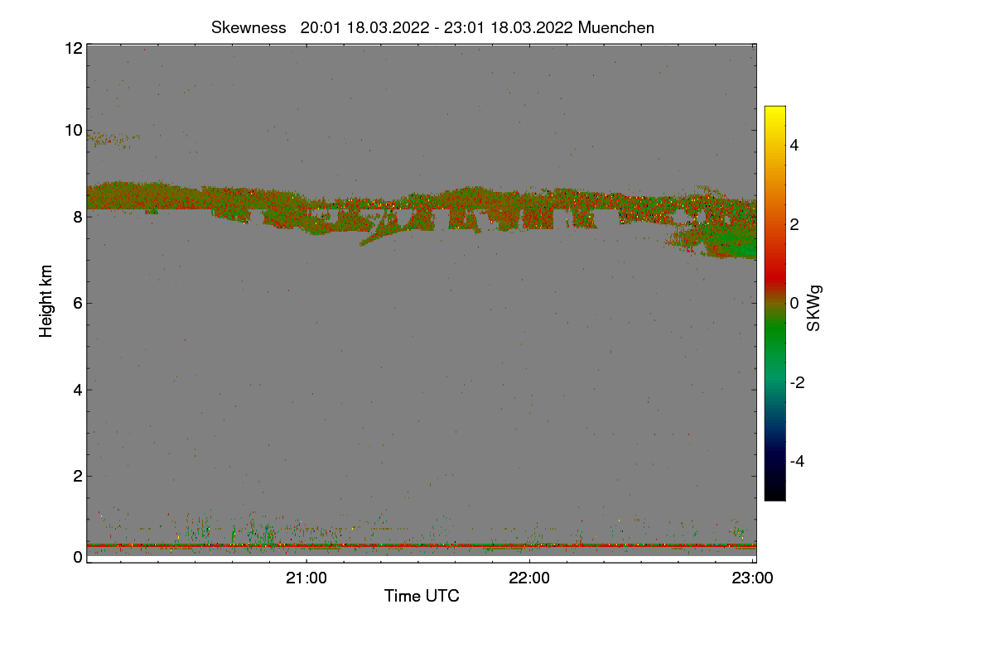
Task: Click the 'Time UTC' axis title
Action: (x=422, y=596)
